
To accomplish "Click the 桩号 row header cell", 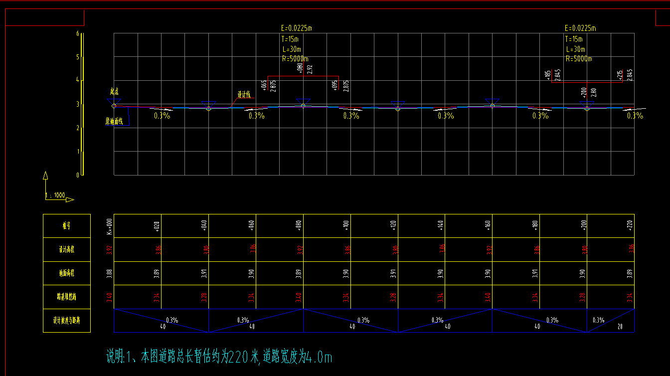I will [67, 226].
